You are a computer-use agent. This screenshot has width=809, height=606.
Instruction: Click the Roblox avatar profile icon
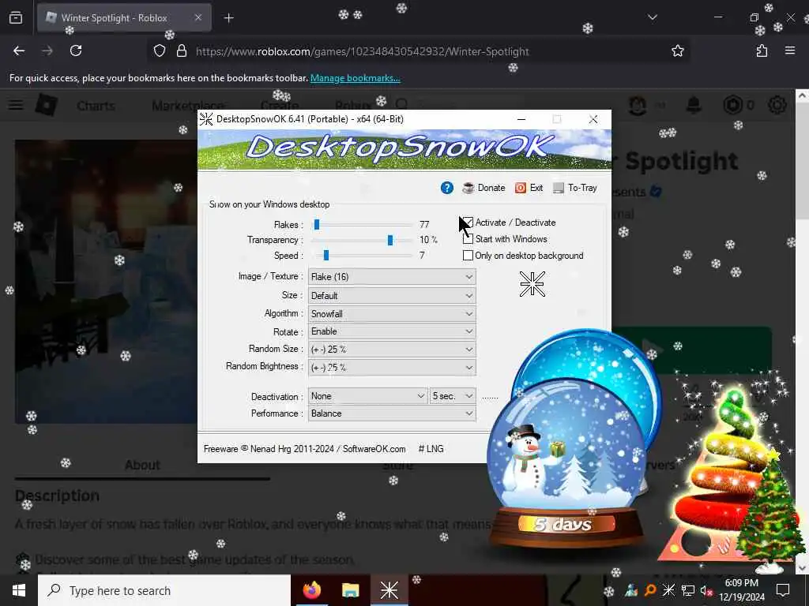tap(638, 105)
